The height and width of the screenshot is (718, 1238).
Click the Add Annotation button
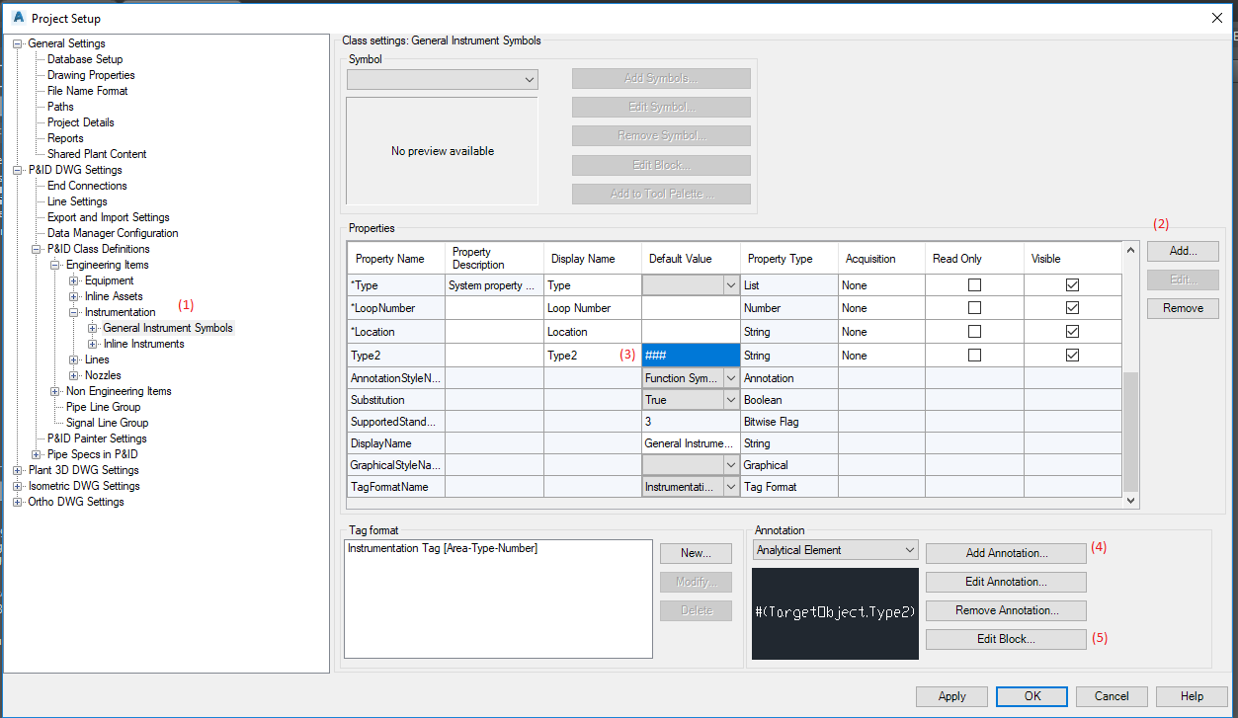(x=1005, y=552)
